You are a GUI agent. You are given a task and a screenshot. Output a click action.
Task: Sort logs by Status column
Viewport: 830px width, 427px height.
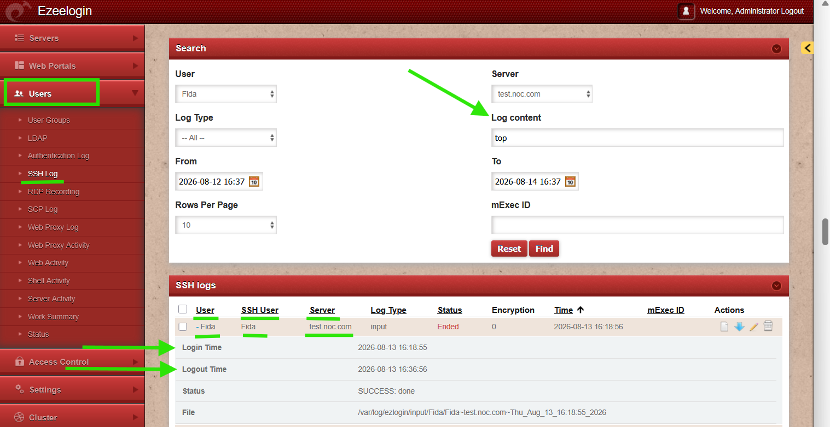(x=450, y=310)
